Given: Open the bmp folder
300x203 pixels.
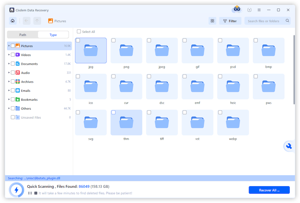Looking at the screenshot, I should pos(268,51).
